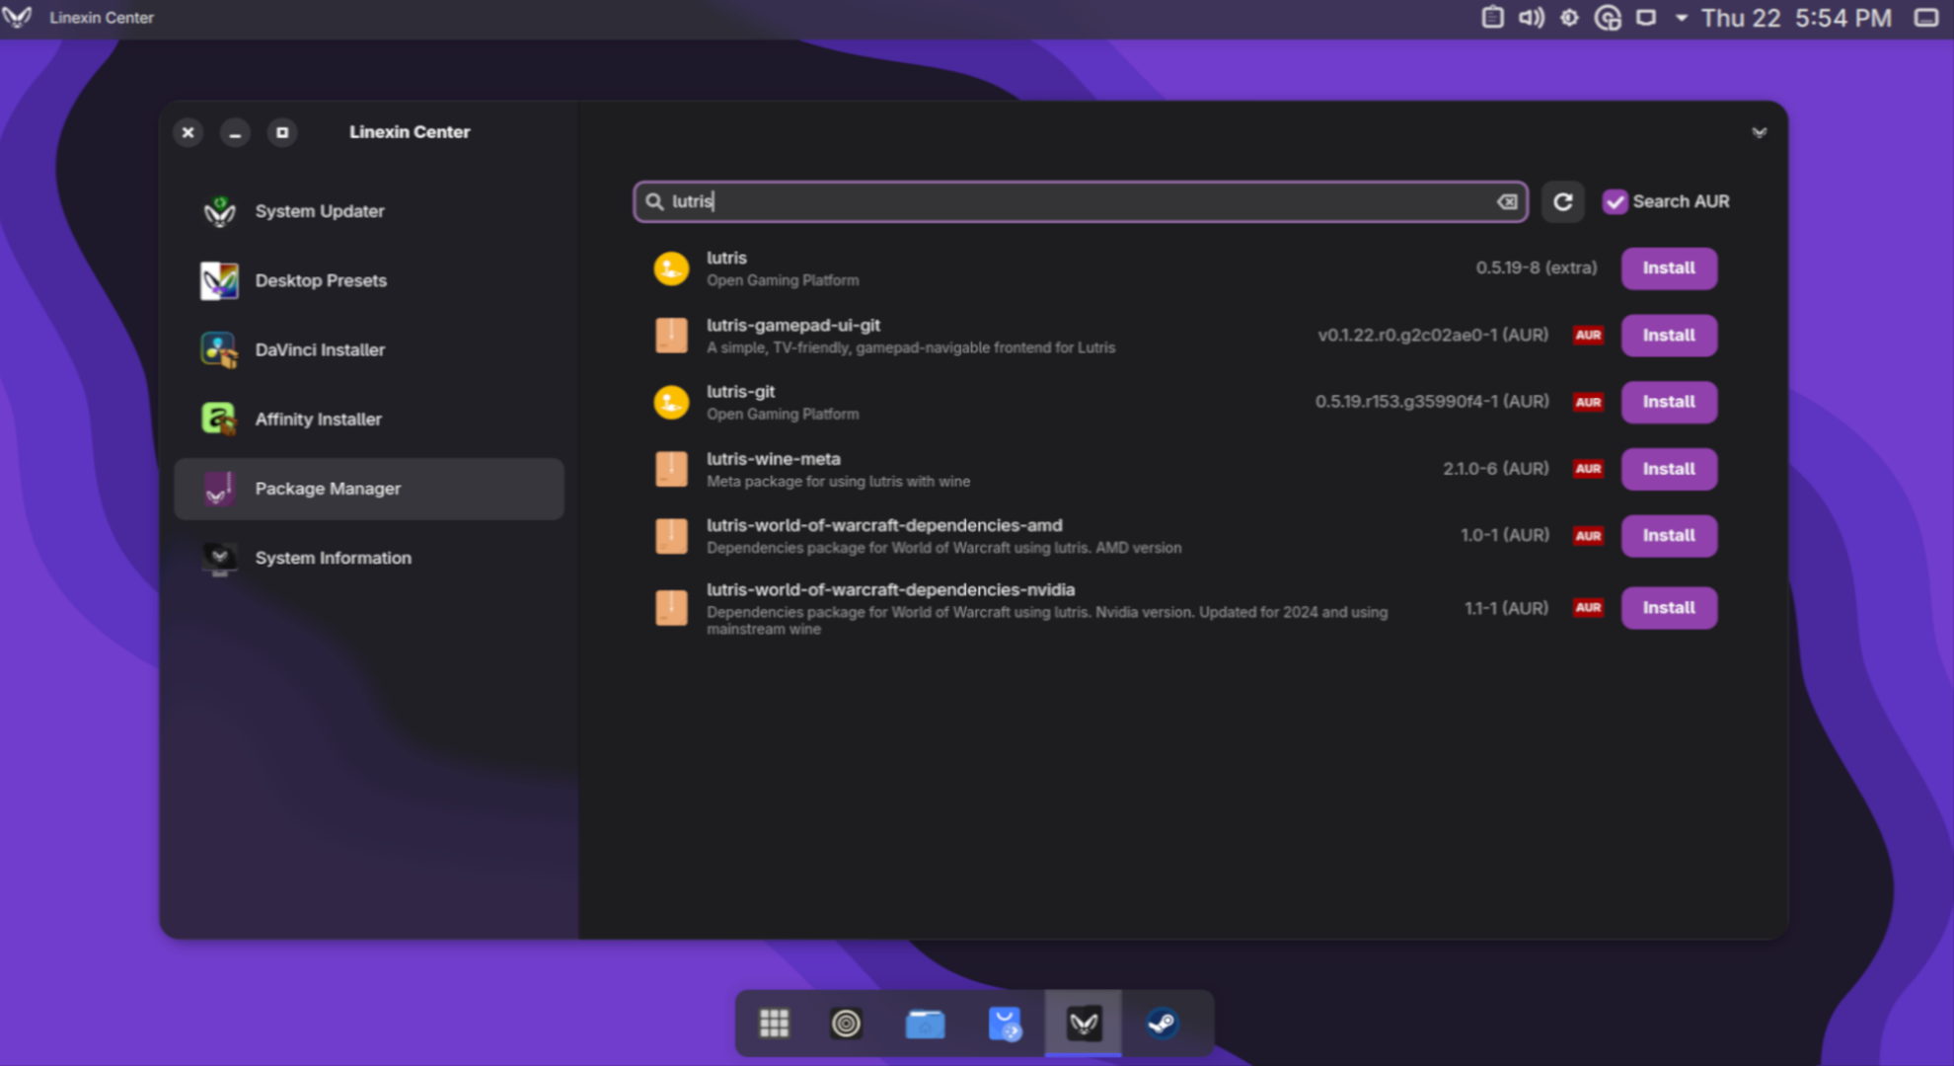Click the magnifier icon in search box
Image resolution: width=1954 pixels, height=1066 pixels.
coord(654,201)
